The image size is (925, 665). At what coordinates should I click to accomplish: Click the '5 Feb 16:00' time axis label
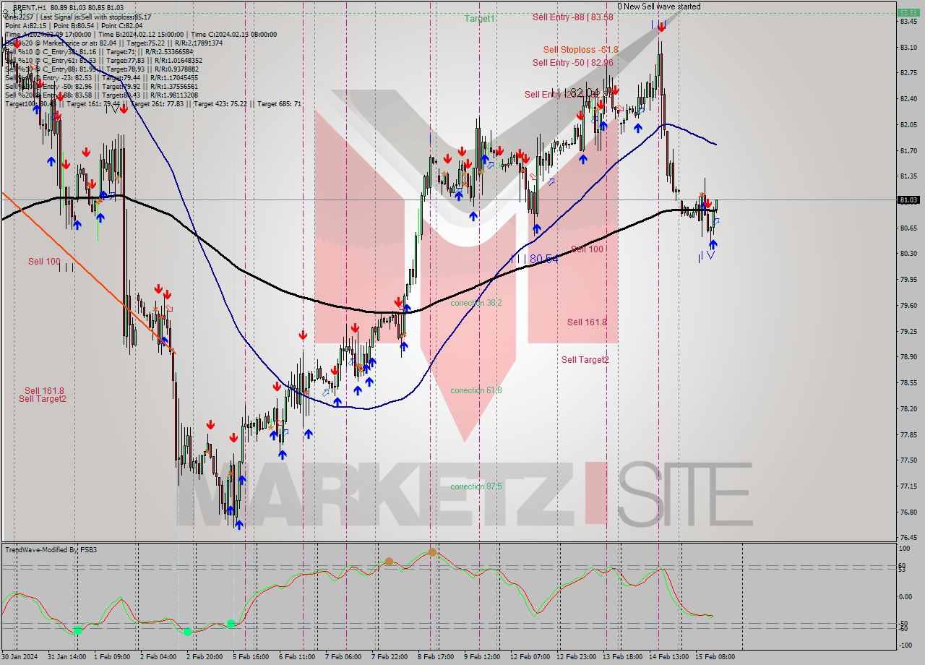(x=250, y=657)
